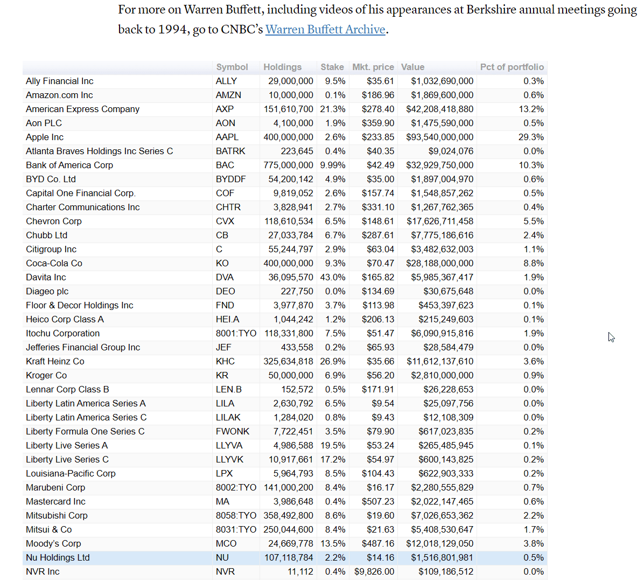Viewport: 644px width, 580px height.
Task: Click the BYDDF ticker symbol
Action: (x=231, y=179)
